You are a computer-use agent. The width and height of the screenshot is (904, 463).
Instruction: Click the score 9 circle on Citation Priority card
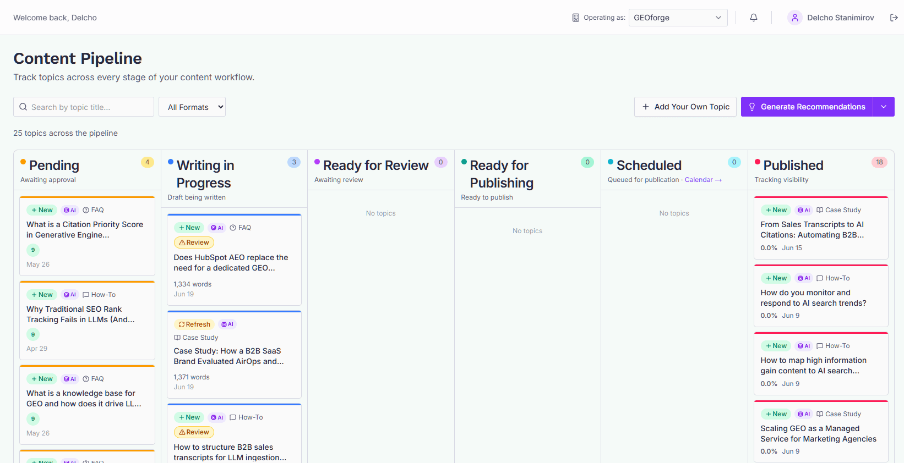33,250
